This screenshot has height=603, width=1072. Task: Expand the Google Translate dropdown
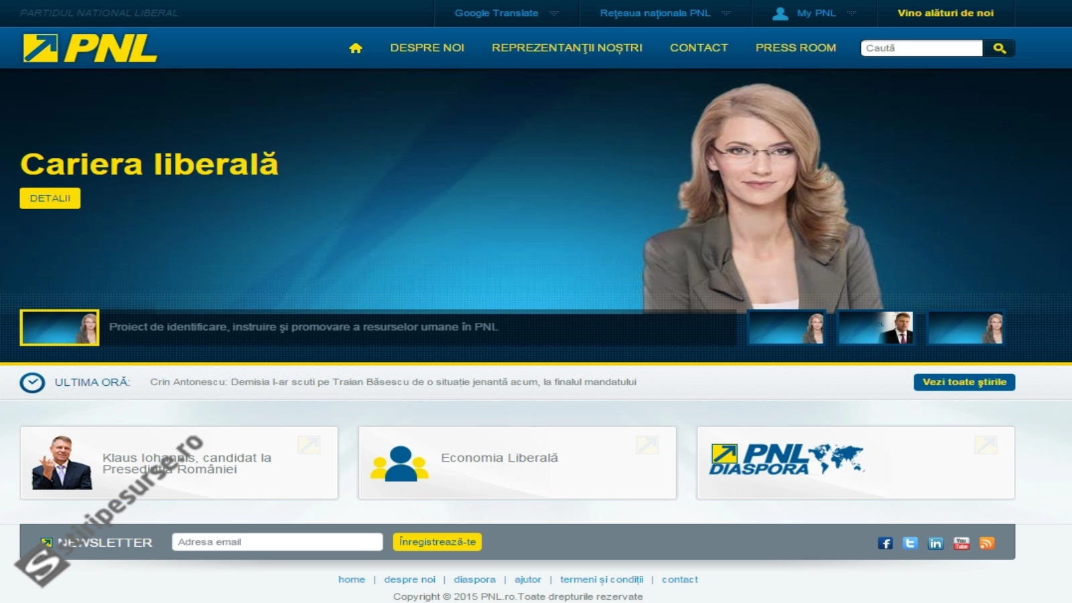506,13
